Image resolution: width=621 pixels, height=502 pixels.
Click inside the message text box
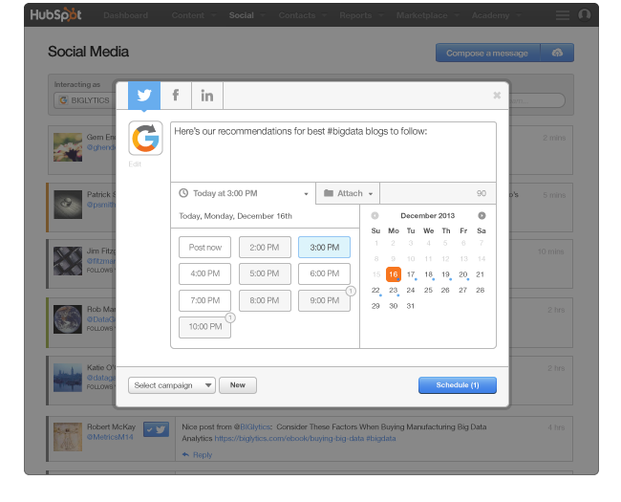[332, 151]
